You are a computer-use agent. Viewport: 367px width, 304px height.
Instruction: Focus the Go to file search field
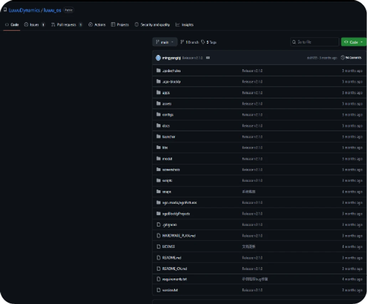click(x=315, y=42)
